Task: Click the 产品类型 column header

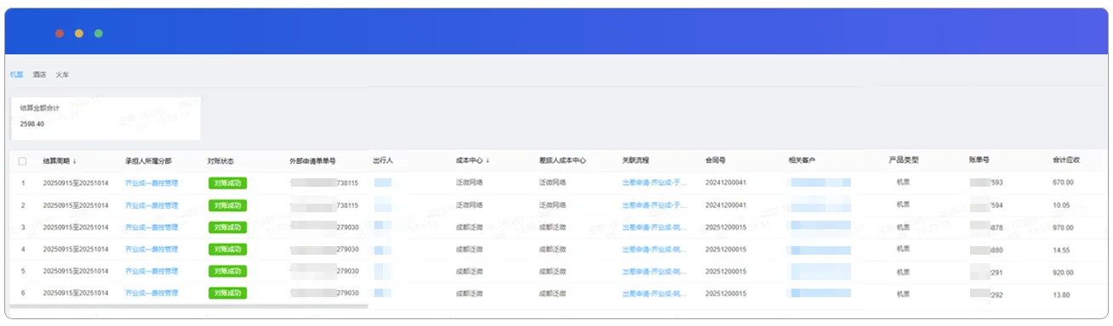Action: pyautogui.click(x=904, y=160)
